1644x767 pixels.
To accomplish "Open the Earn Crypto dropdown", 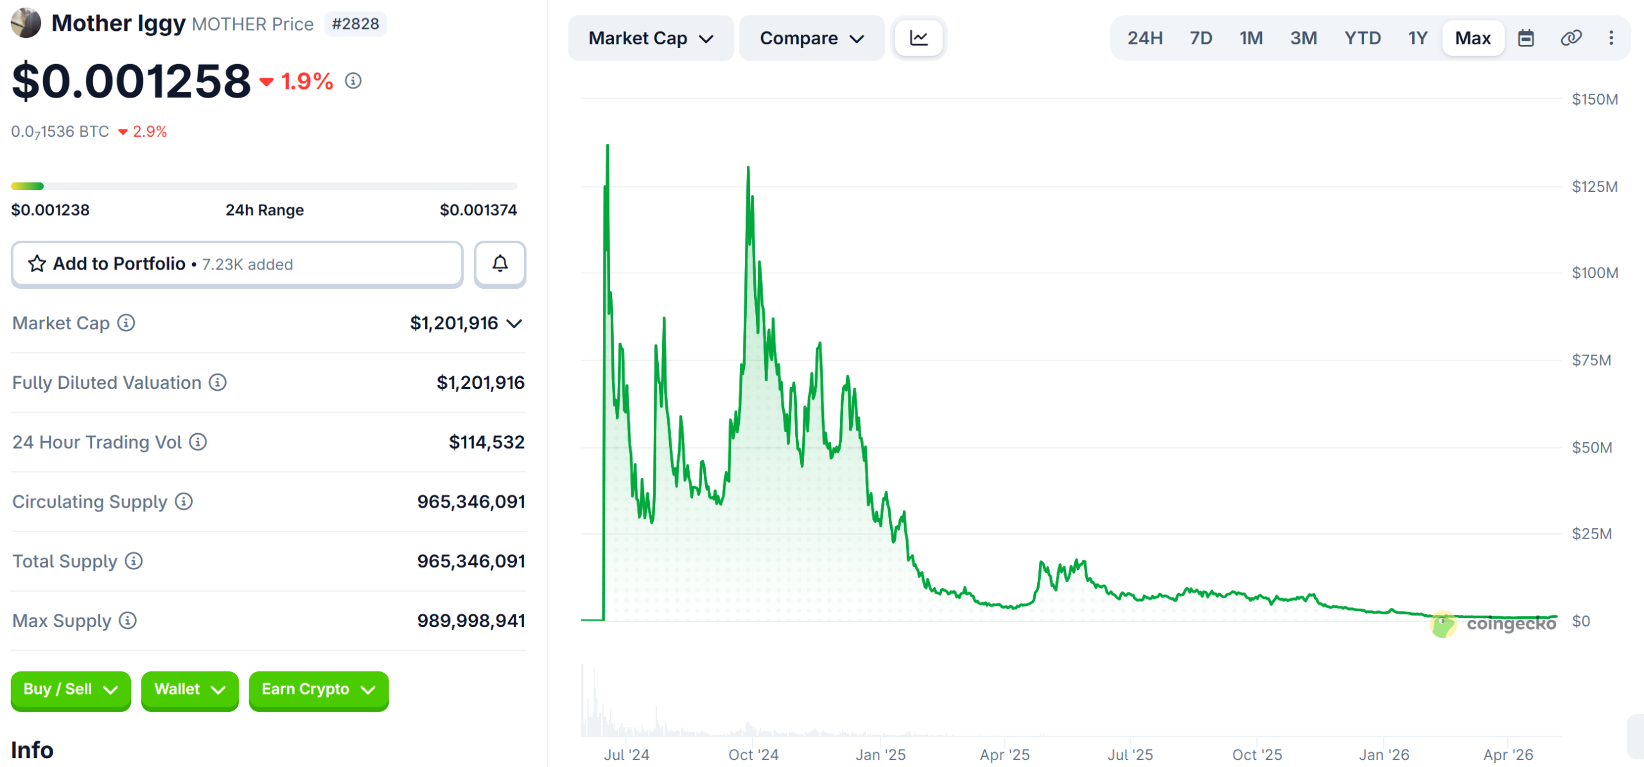I will pos(319,690).
